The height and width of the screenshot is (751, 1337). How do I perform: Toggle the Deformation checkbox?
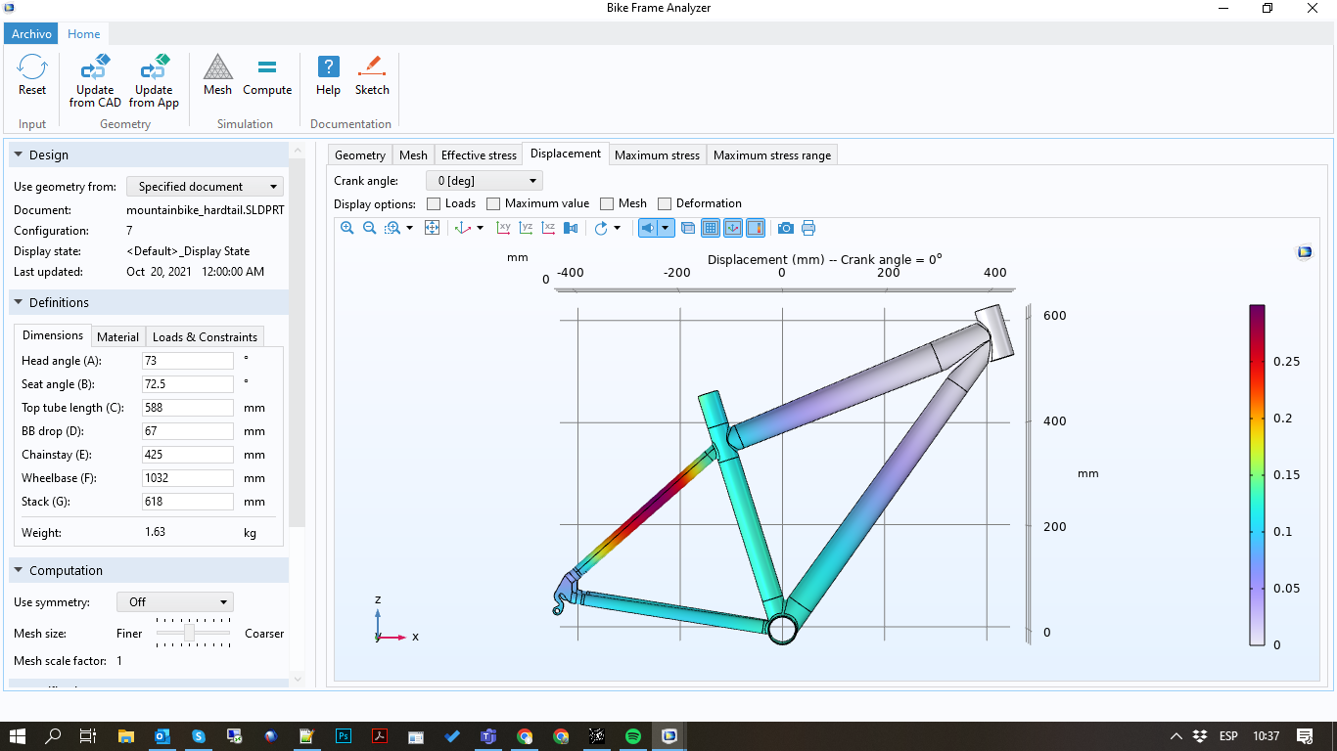click(666, 203)
